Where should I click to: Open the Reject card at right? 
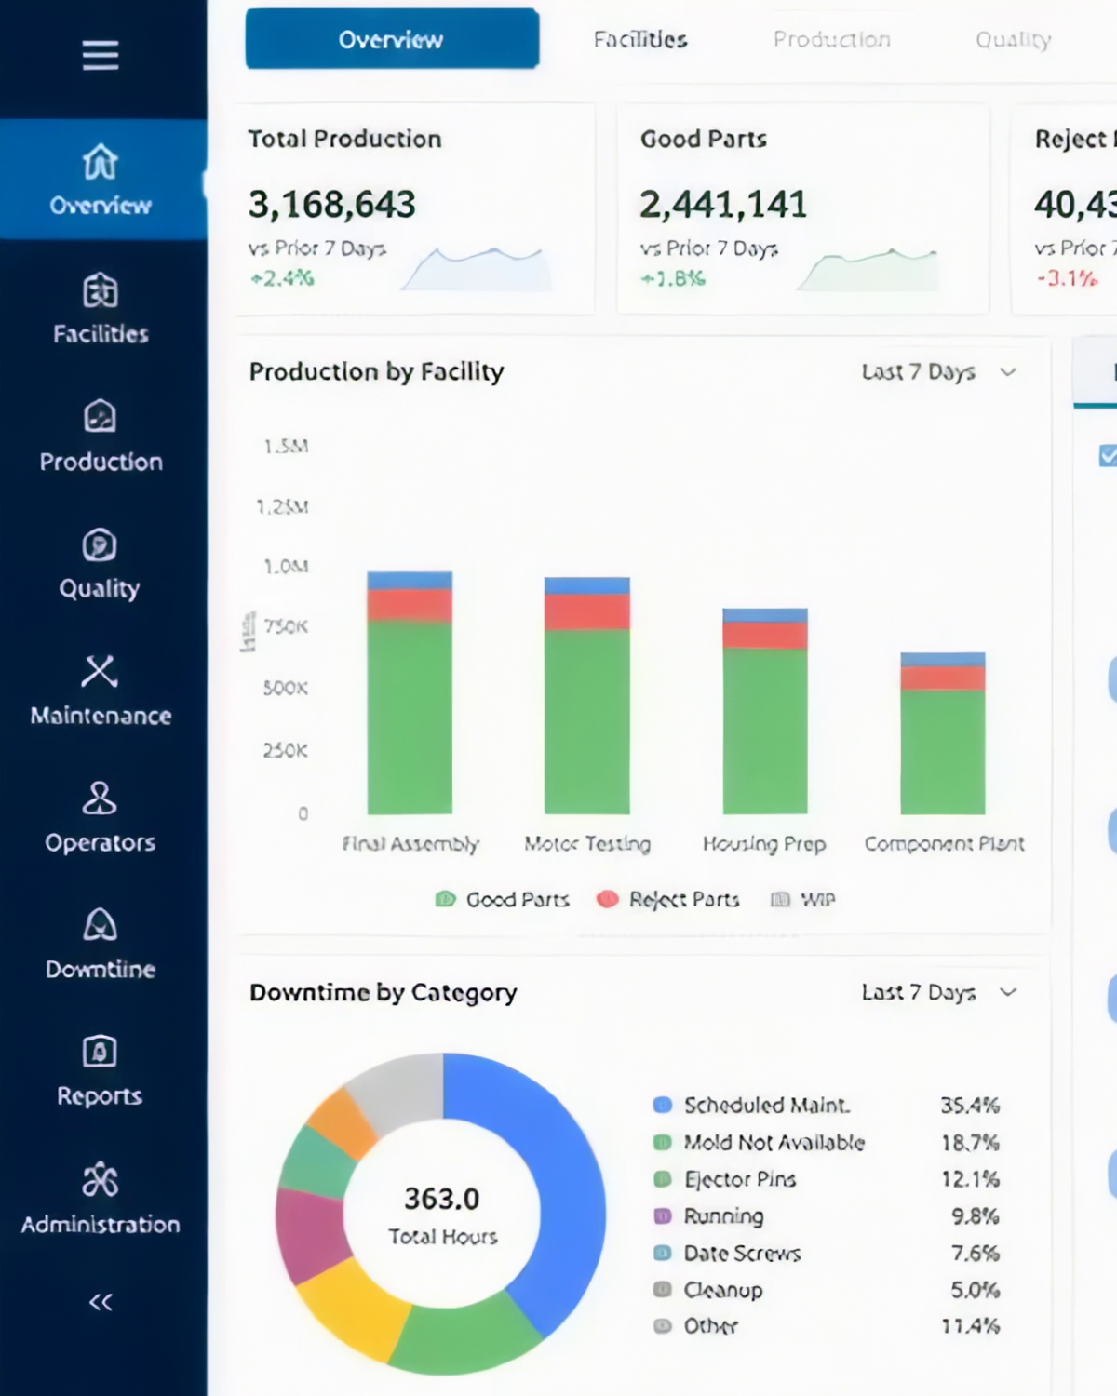[1064, 208]
